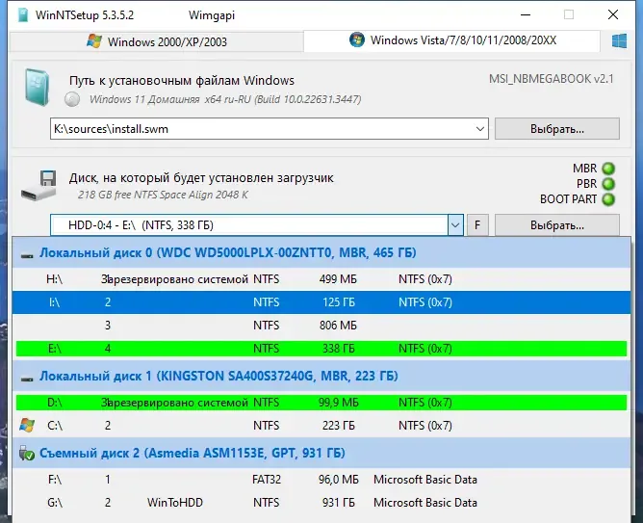
Task: Click the F format button
Action: coord(477,224)
